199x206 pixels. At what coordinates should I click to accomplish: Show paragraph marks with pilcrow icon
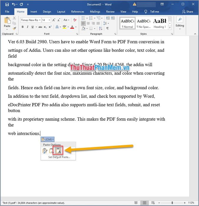107,28
